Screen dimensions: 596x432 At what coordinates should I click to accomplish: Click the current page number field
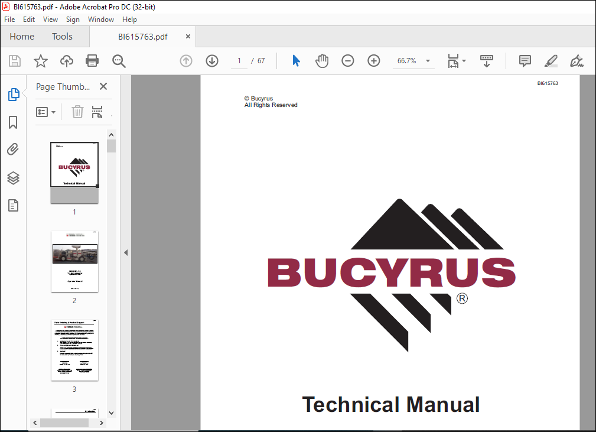(239, 61)
